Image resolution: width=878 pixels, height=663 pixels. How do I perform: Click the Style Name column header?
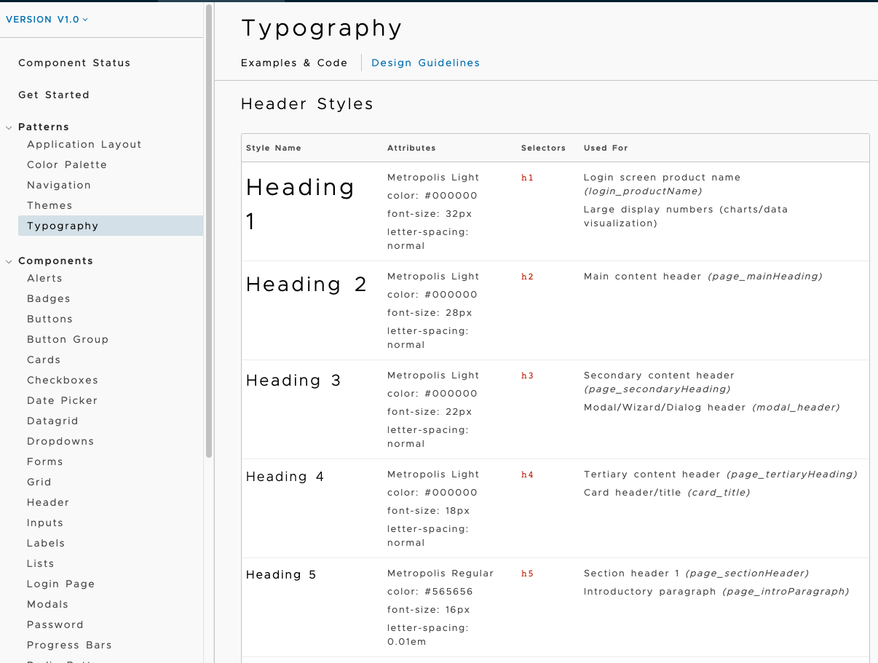pos(274,148)
